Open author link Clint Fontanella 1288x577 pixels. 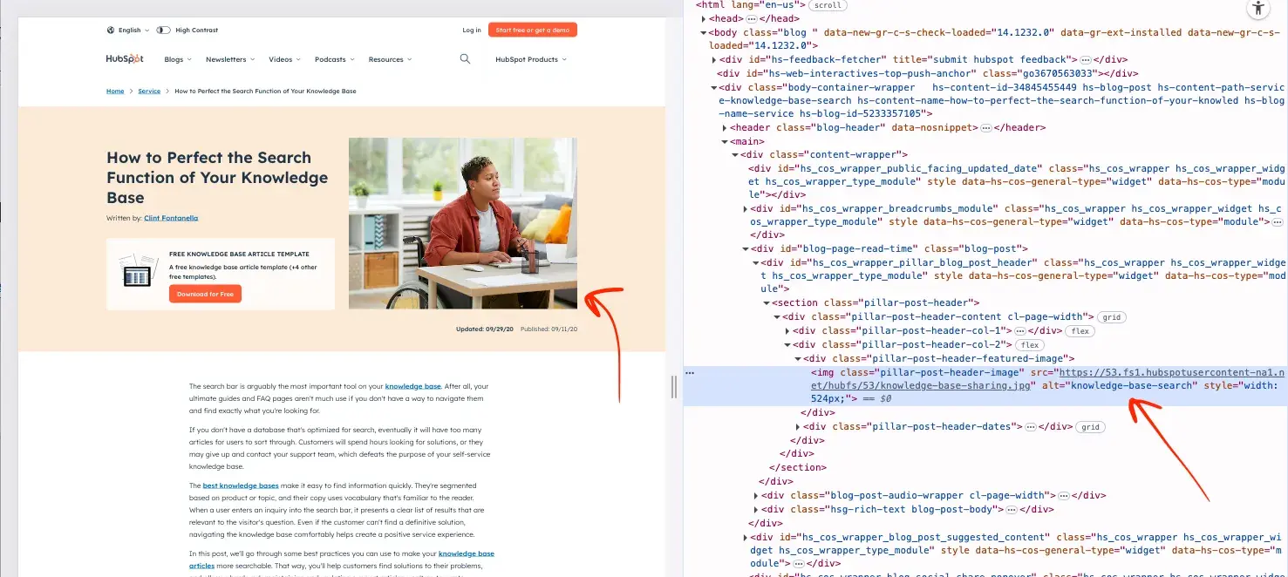click(171, 218)
